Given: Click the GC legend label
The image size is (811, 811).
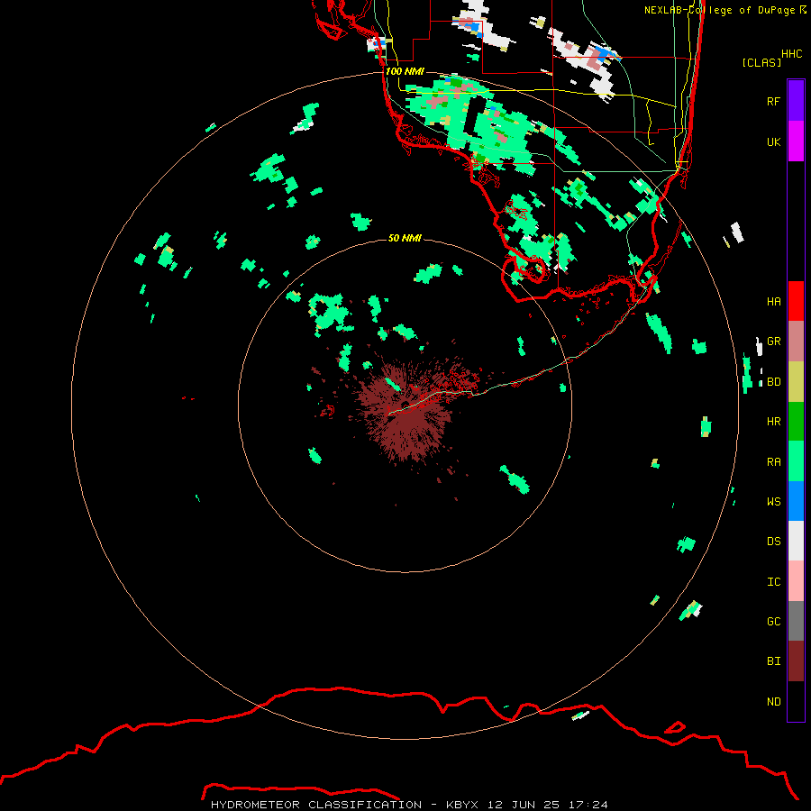Looking at the screenshot, I should tap(773, 621).
